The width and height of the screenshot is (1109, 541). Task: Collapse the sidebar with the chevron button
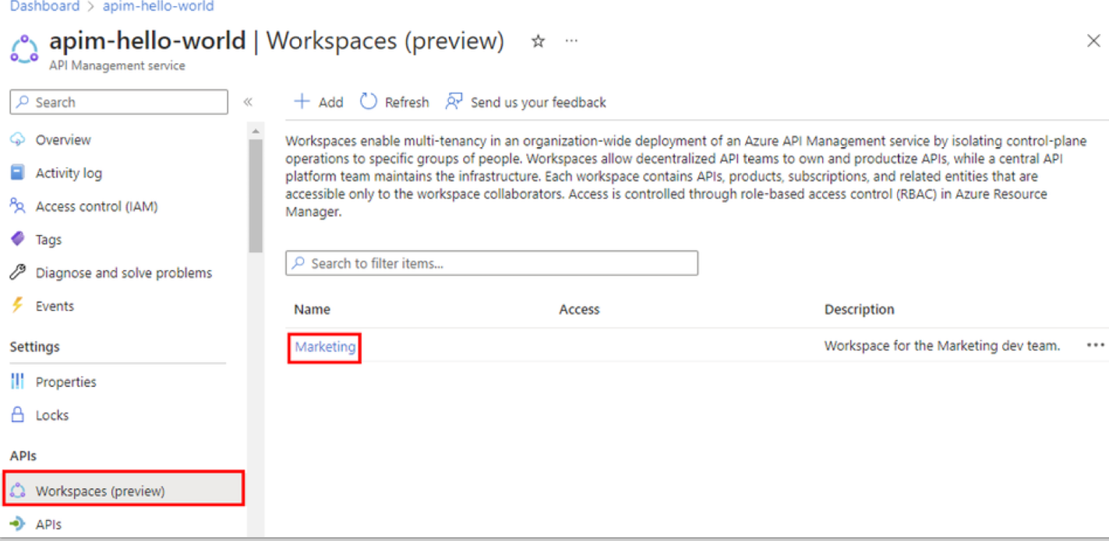(x=248, y=102)
